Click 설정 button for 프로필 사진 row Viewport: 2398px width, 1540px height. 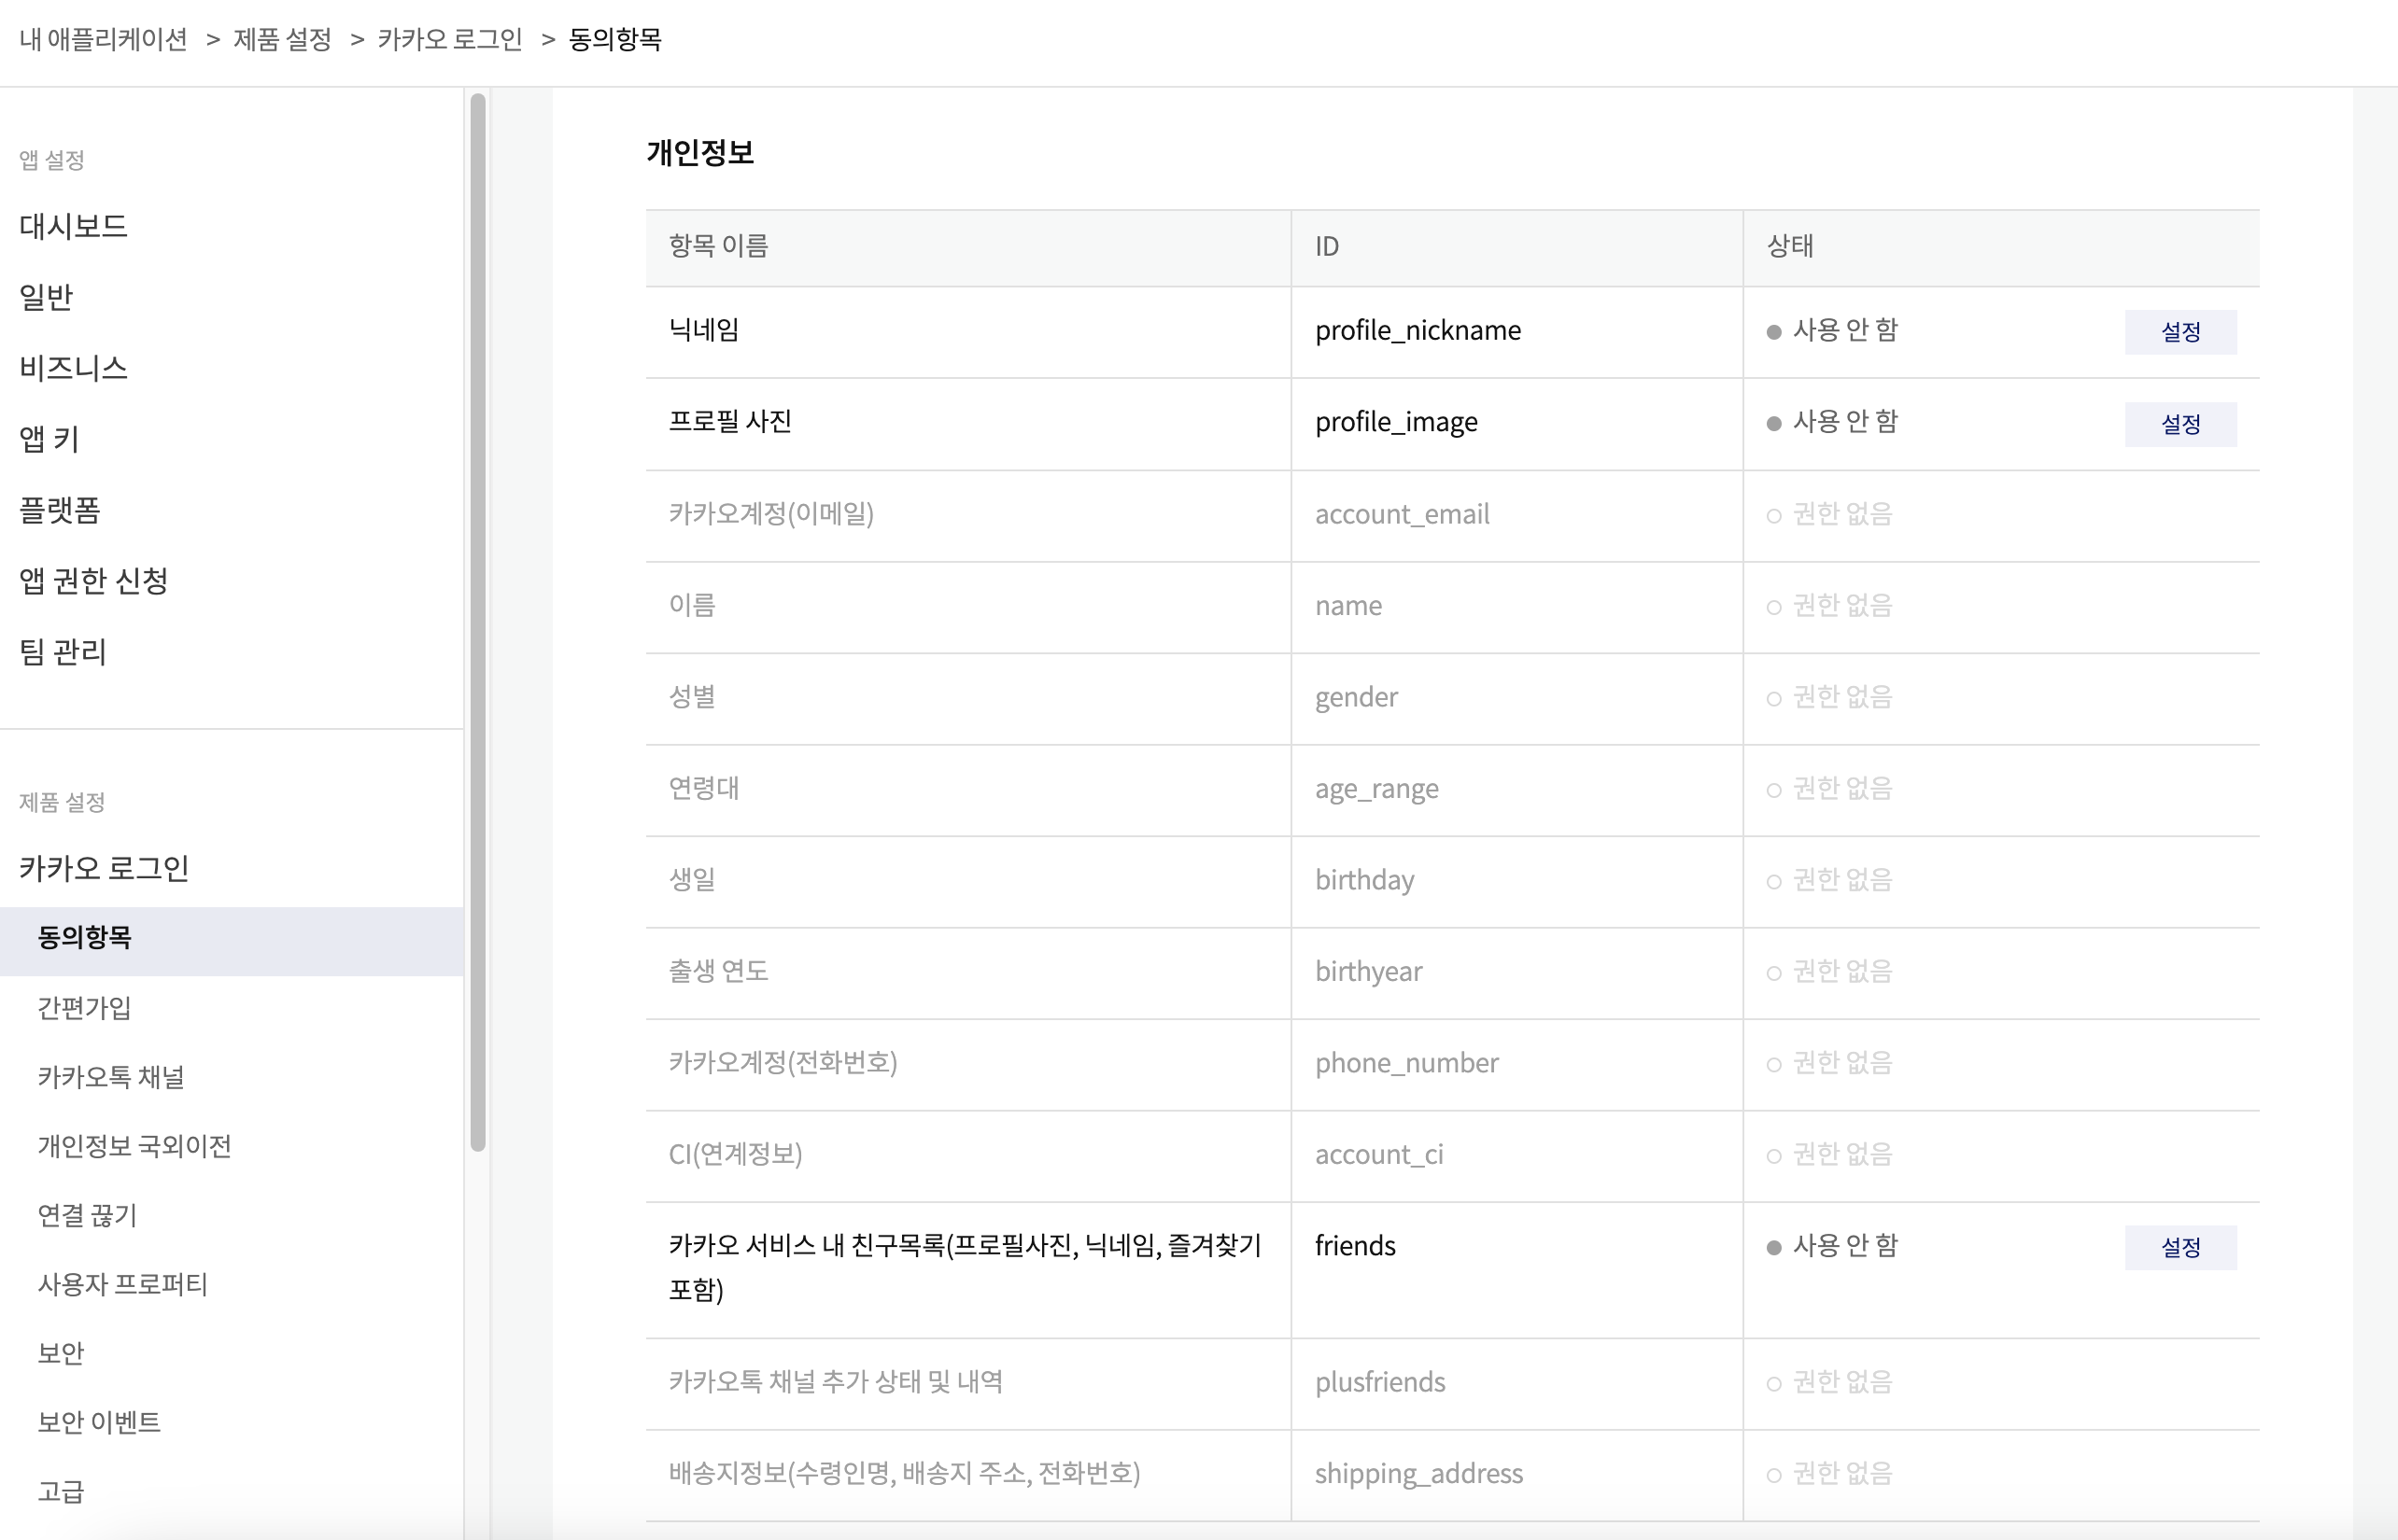pos(2179,423)
